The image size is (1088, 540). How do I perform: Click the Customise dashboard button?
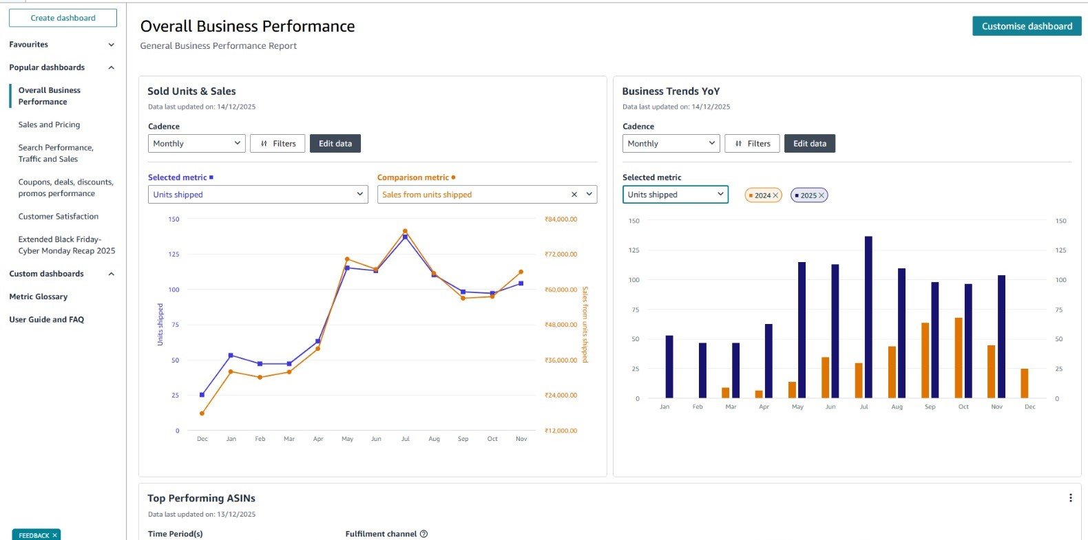click(1026, 26)
